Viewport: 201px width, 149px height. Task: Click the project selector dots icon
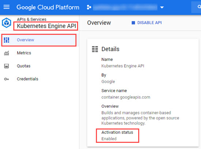coord(89,7)
